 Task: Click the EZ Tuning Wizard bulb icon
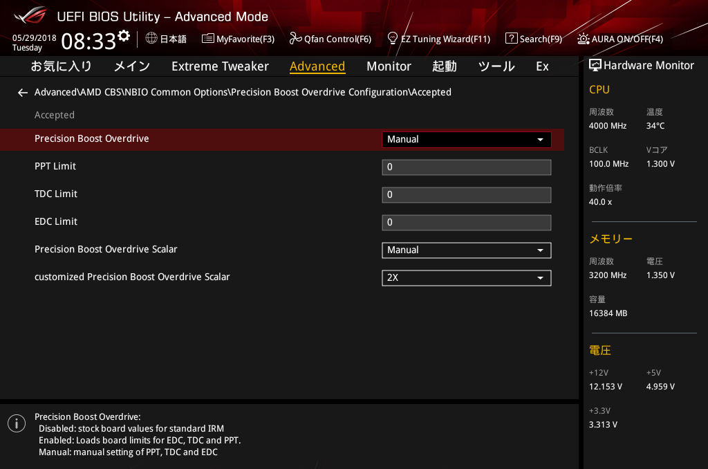393,39
